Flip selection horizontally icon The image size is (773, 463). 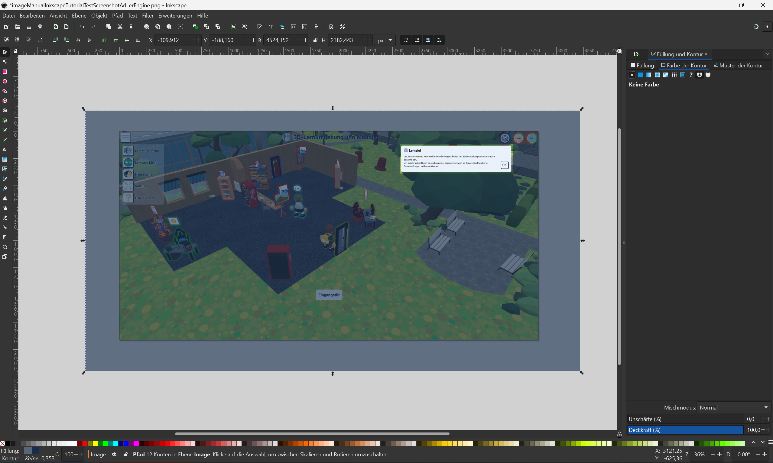point(78,40)
